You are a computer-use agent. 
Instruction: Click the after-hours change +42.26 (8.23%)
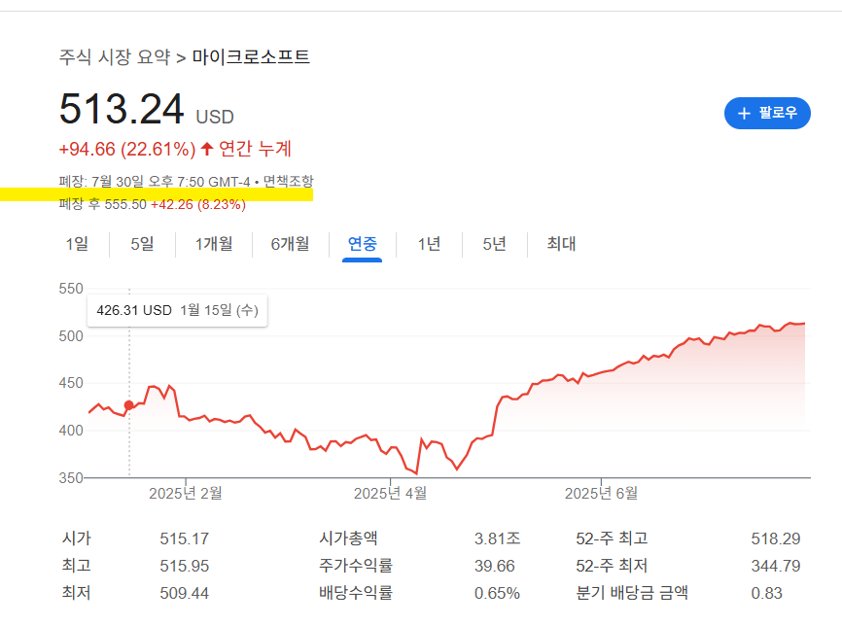(x=198, y=204)
